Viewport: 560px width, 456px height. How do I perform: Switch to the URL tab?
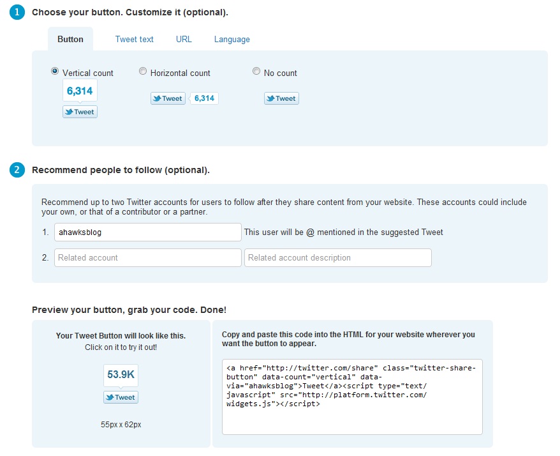click(x=184, y=39)
